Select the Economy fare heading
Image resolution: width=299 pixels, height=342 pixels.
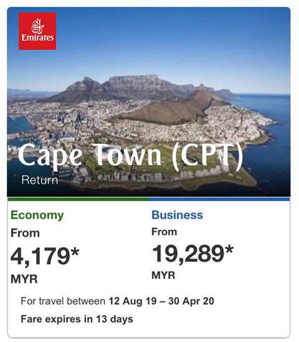click(37, 216)
